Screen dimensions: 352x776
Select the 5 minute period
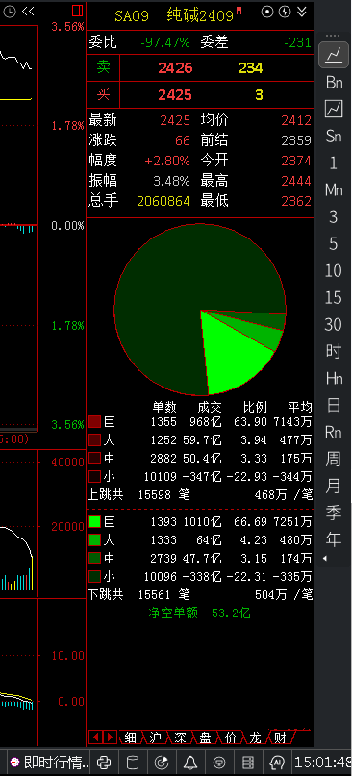click(x=333, y=243)
